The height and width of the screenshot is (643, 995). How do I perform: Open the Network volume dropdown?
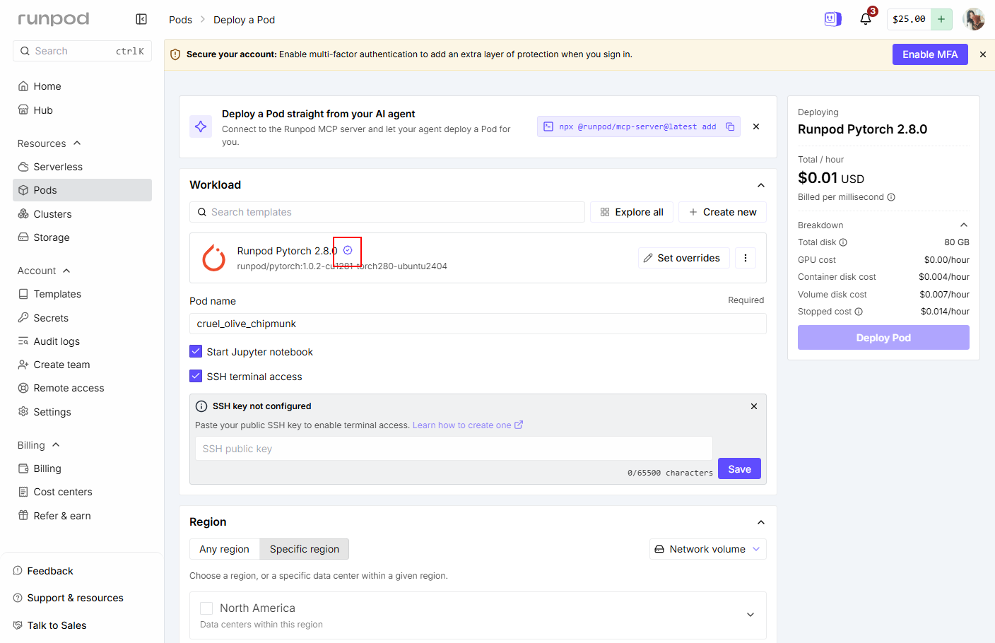(708, 549)
